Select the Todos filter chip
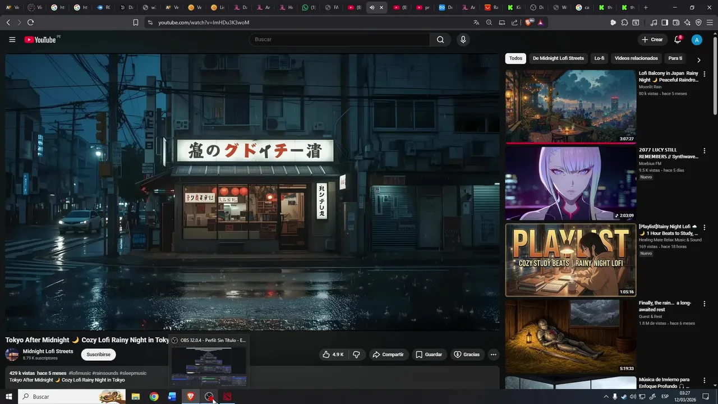The width and height of the screenshot is (718, 404). point(516,58)
